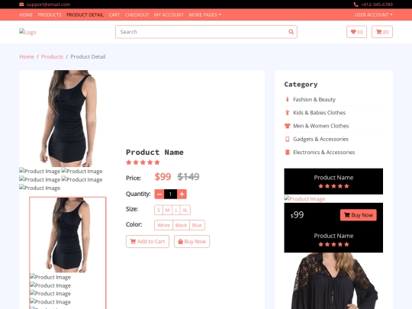
Task: Click the main Product Name title
Action: 154,152
